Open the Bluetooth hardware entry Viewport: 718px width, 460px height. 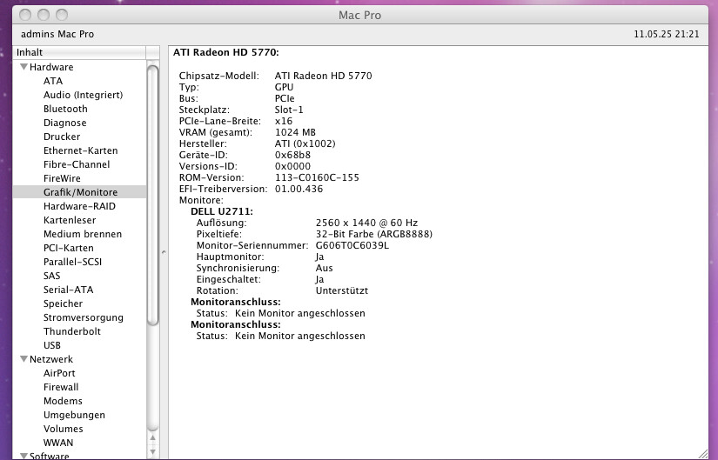click(x=65, y=109)
